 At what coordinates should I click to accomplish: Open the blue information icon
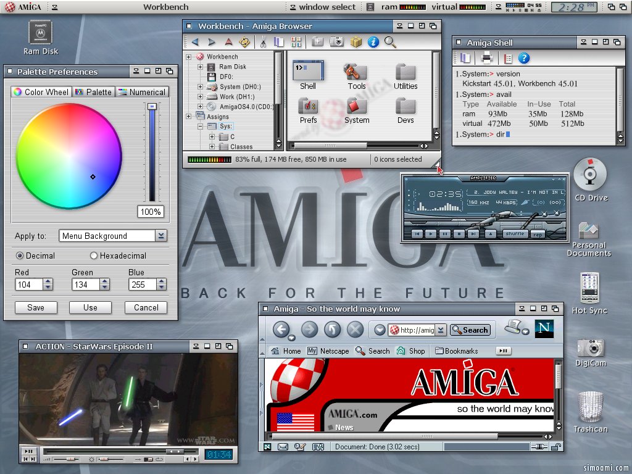tap(373, 42)
